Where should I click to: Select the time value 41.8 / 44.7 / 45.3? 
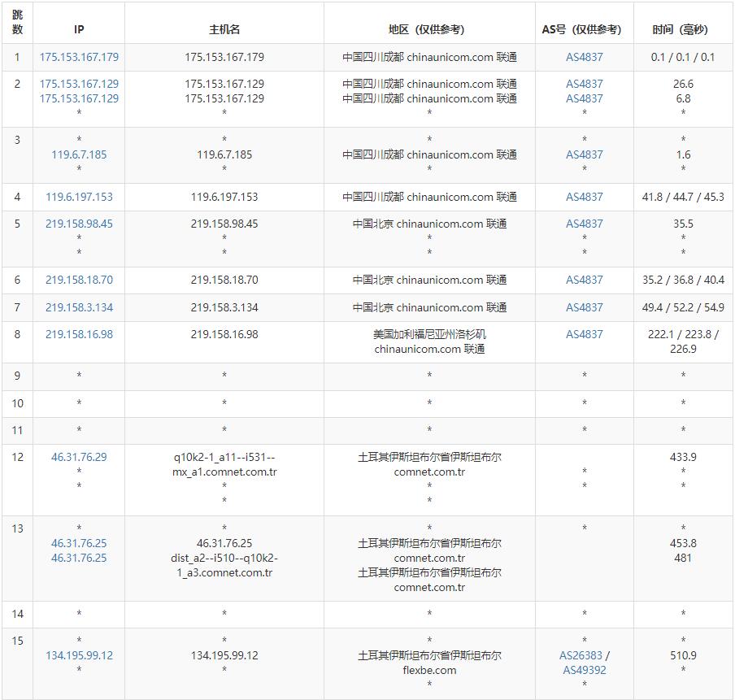point(683,197)
